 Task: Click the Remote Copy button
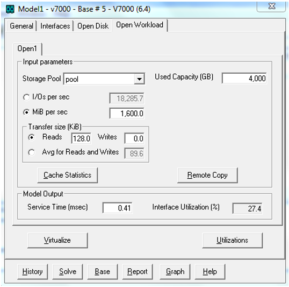point(207,175)
